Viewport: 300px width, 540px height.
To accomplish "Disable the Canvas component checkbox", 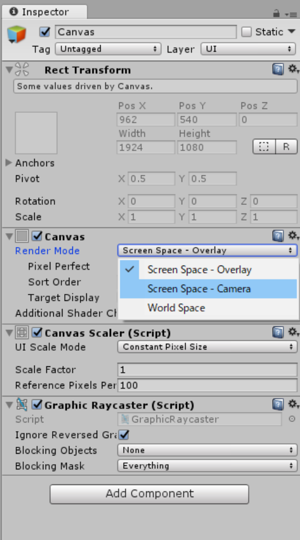I will pyautogui.click(x=37, y=236).
